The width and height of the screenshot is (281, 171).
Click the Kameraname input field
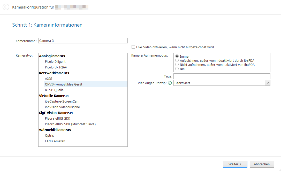click(83, 41)
